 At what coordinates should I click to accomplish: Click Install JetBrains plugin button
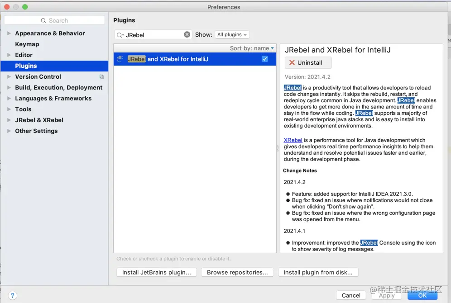coord(157,272)
